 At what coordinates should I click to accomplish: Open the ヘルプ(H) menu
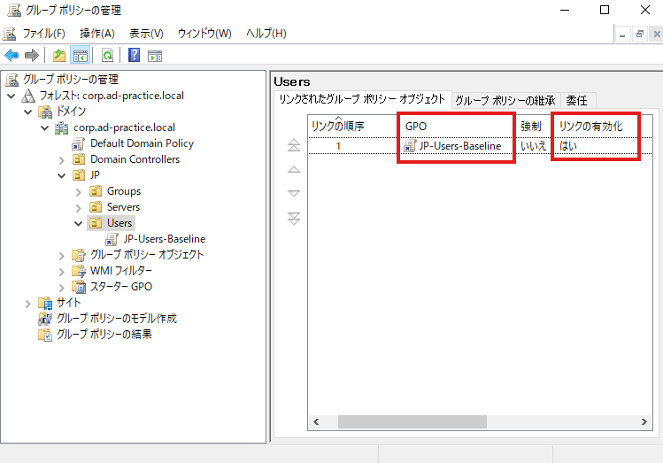coord(266,34)
